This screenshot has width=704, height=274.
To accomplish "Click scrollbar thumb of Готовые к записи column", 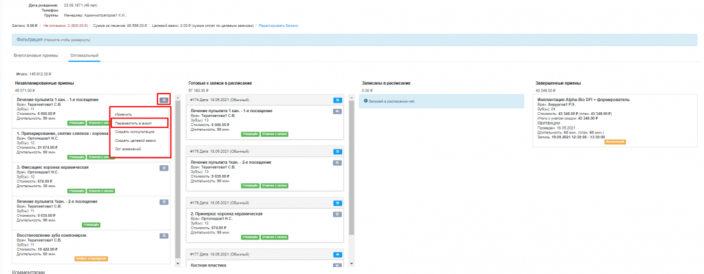I will pyautogui.click(x=351, y=167).
